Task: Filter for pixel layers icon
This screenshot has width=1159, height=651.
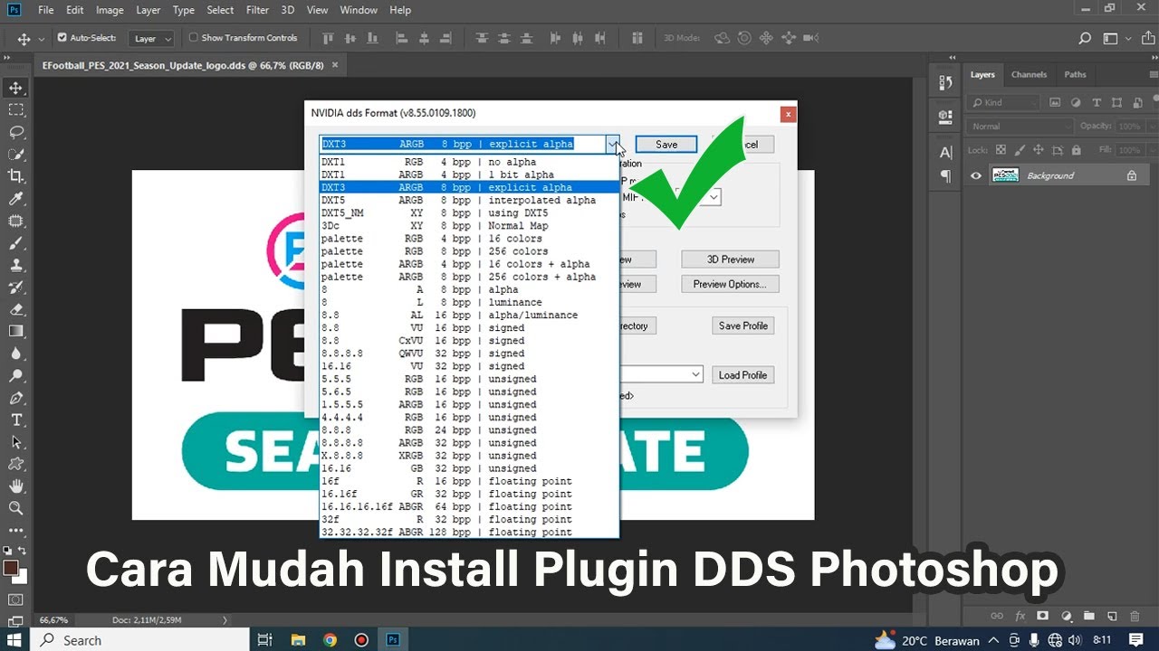Action: 1056,103
